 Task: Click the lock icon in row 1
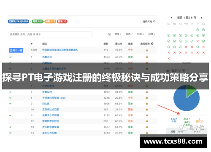click(147, 57)
